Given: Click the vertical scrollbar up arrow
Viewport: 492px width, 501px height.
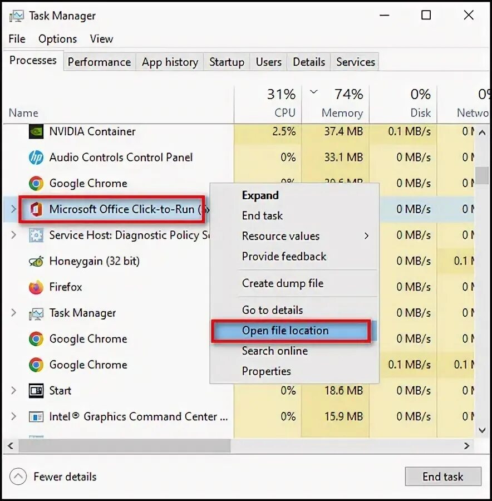Looking at the screenshot, I should point(482,132).
